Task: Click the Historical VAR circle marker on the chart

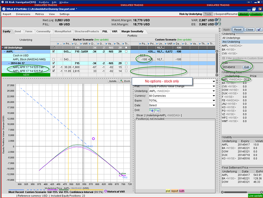Action: [x=93, y=139]
